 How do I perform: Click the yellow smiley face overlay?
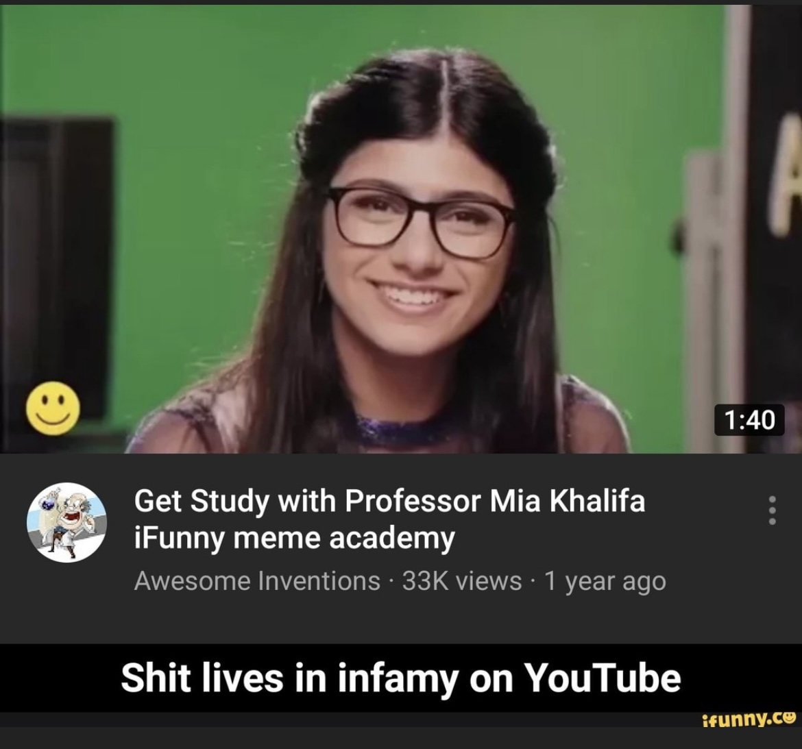point(53,408)
